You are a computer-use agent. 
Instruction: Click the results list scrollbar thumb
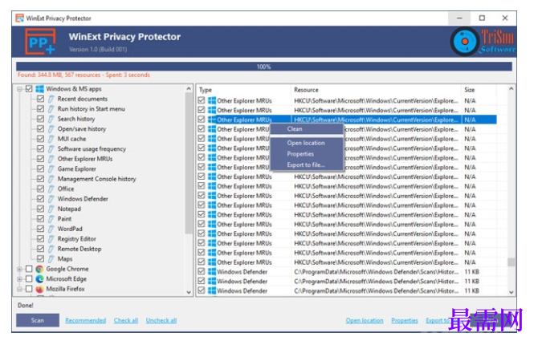click(x=511, y=262)
